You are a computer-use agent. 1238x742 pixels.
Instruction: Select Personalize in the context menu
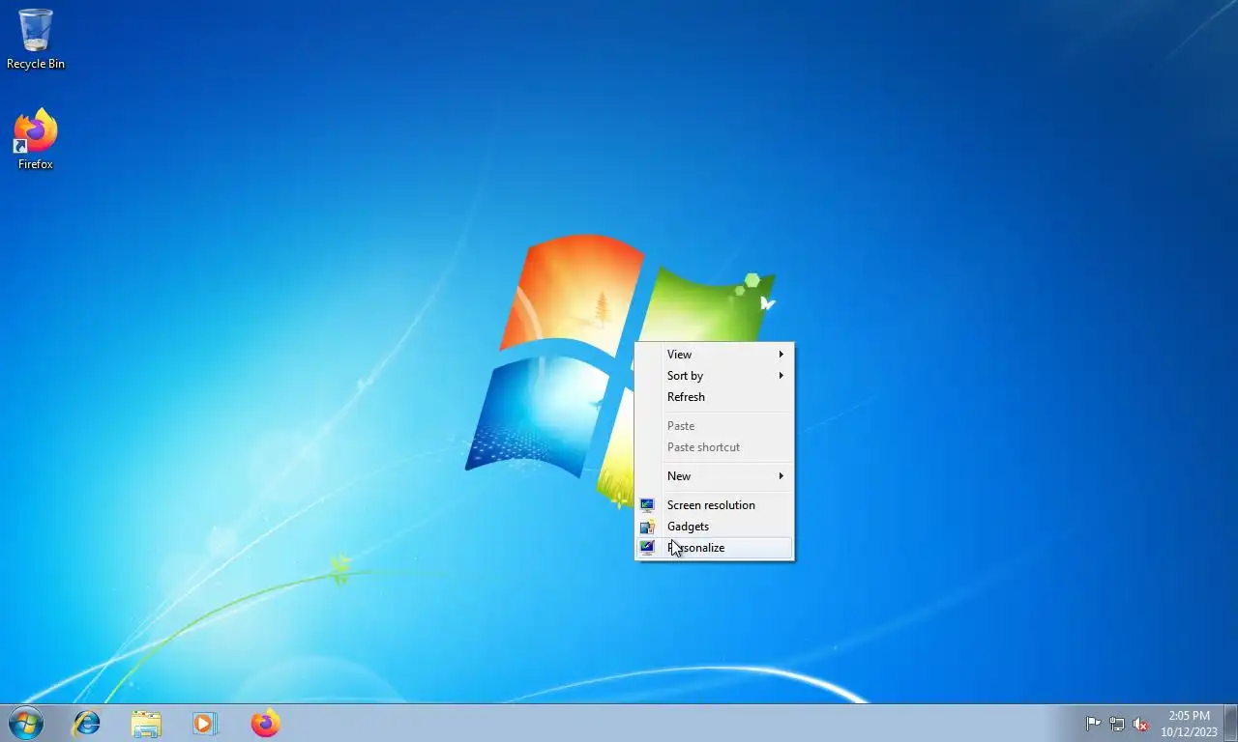[714, 548]
